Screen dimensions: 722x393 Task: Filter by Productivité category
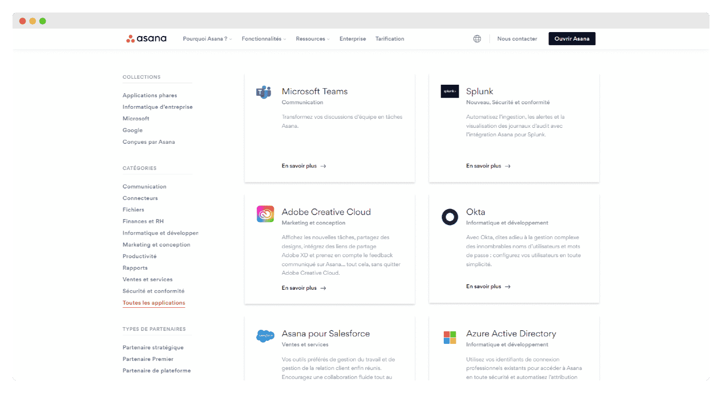[139, 256]
